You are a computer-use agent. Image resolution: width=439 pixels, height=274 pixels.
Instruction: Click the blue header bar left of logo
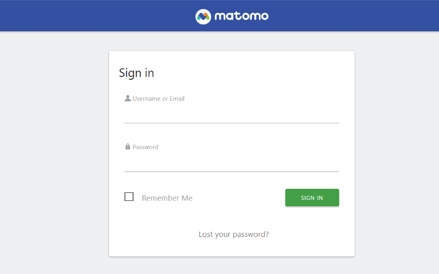[96, 16]
